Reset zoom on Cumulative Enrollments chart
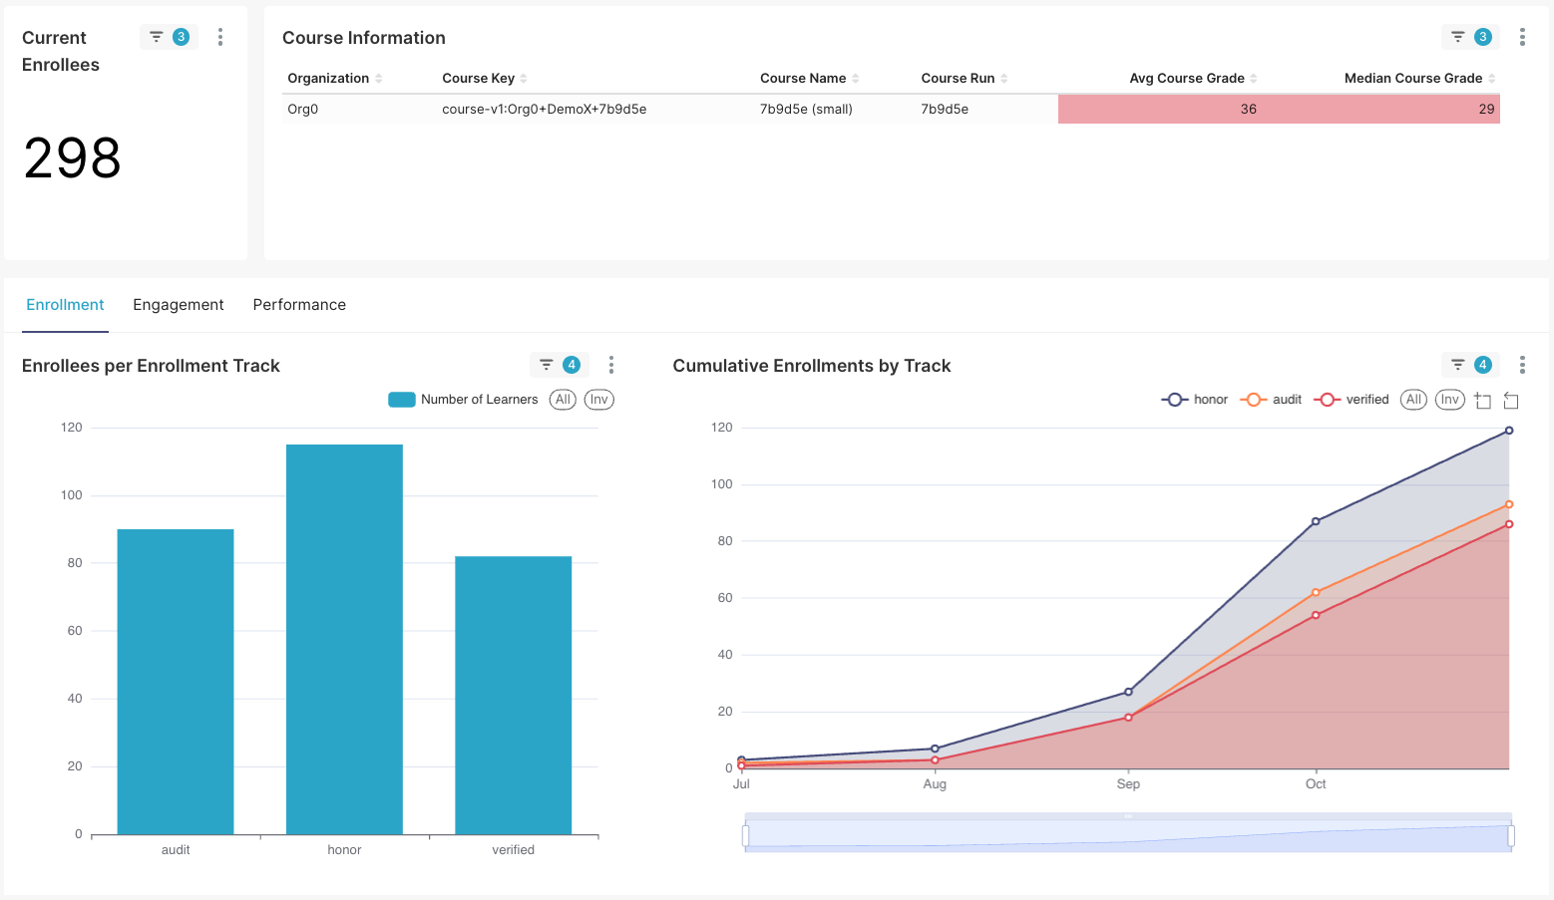The width and height of the screenshot is (1554, 900). (1511, 401)
